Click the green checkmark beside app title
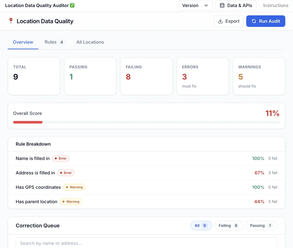Screen dimensions: 293x248 click(x=72, y=5)
